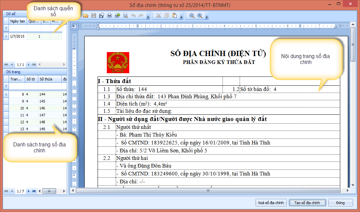Click the 'Đóng' button
The width and height of the screenshot is (360, 212).
[x=340, y=202]
